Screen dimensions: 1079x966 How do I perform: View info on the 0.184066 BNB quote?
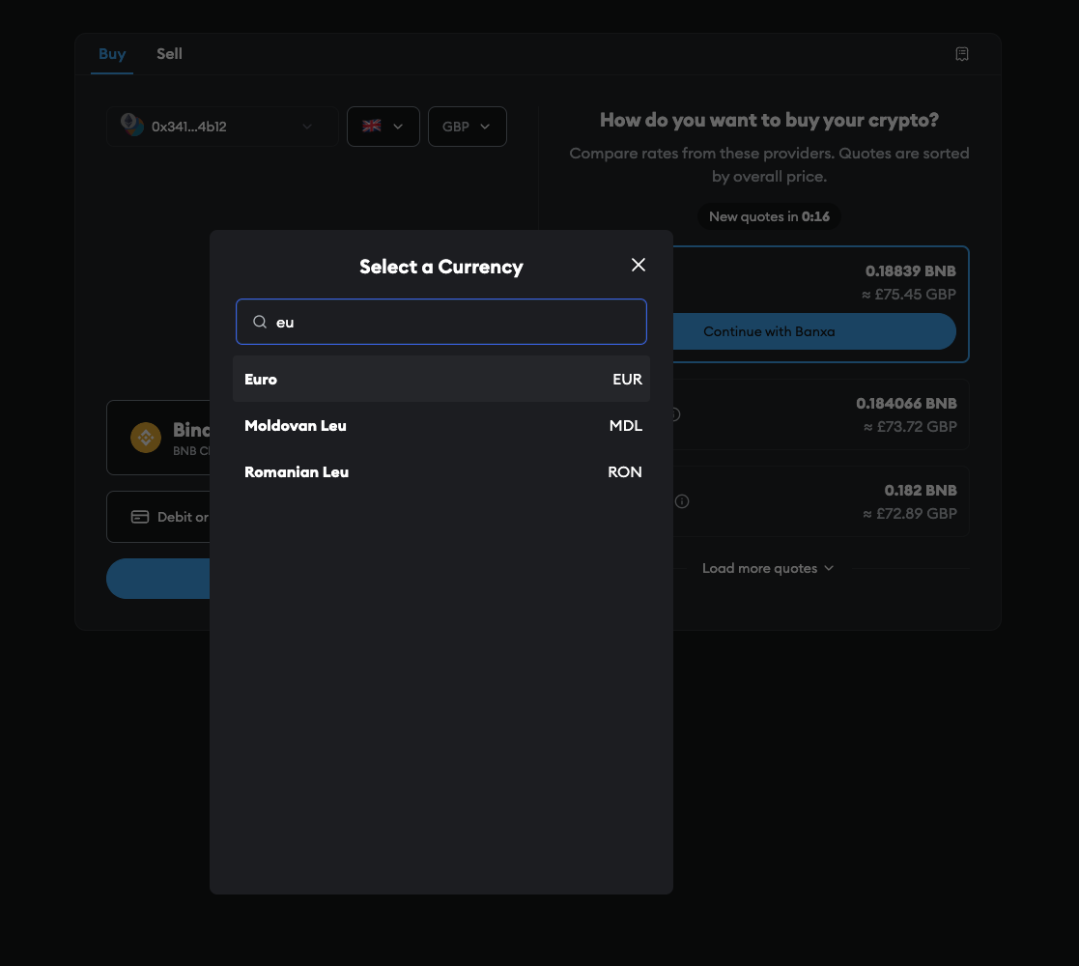coord(672,414)
